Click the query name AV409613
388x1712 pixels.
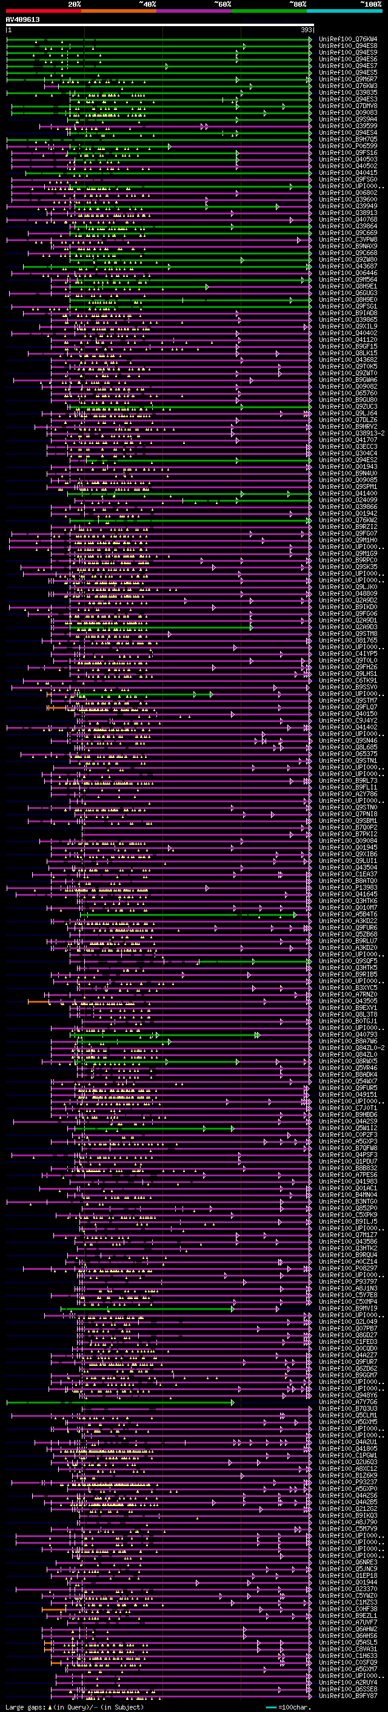[22, 20]
